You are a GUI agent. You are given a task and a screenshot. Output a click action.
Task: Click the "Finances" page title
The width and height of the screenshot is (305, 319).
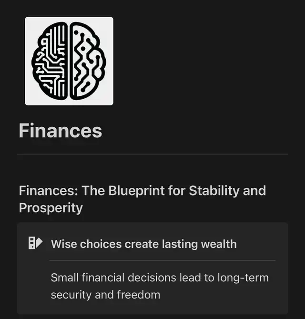[61, 131]
